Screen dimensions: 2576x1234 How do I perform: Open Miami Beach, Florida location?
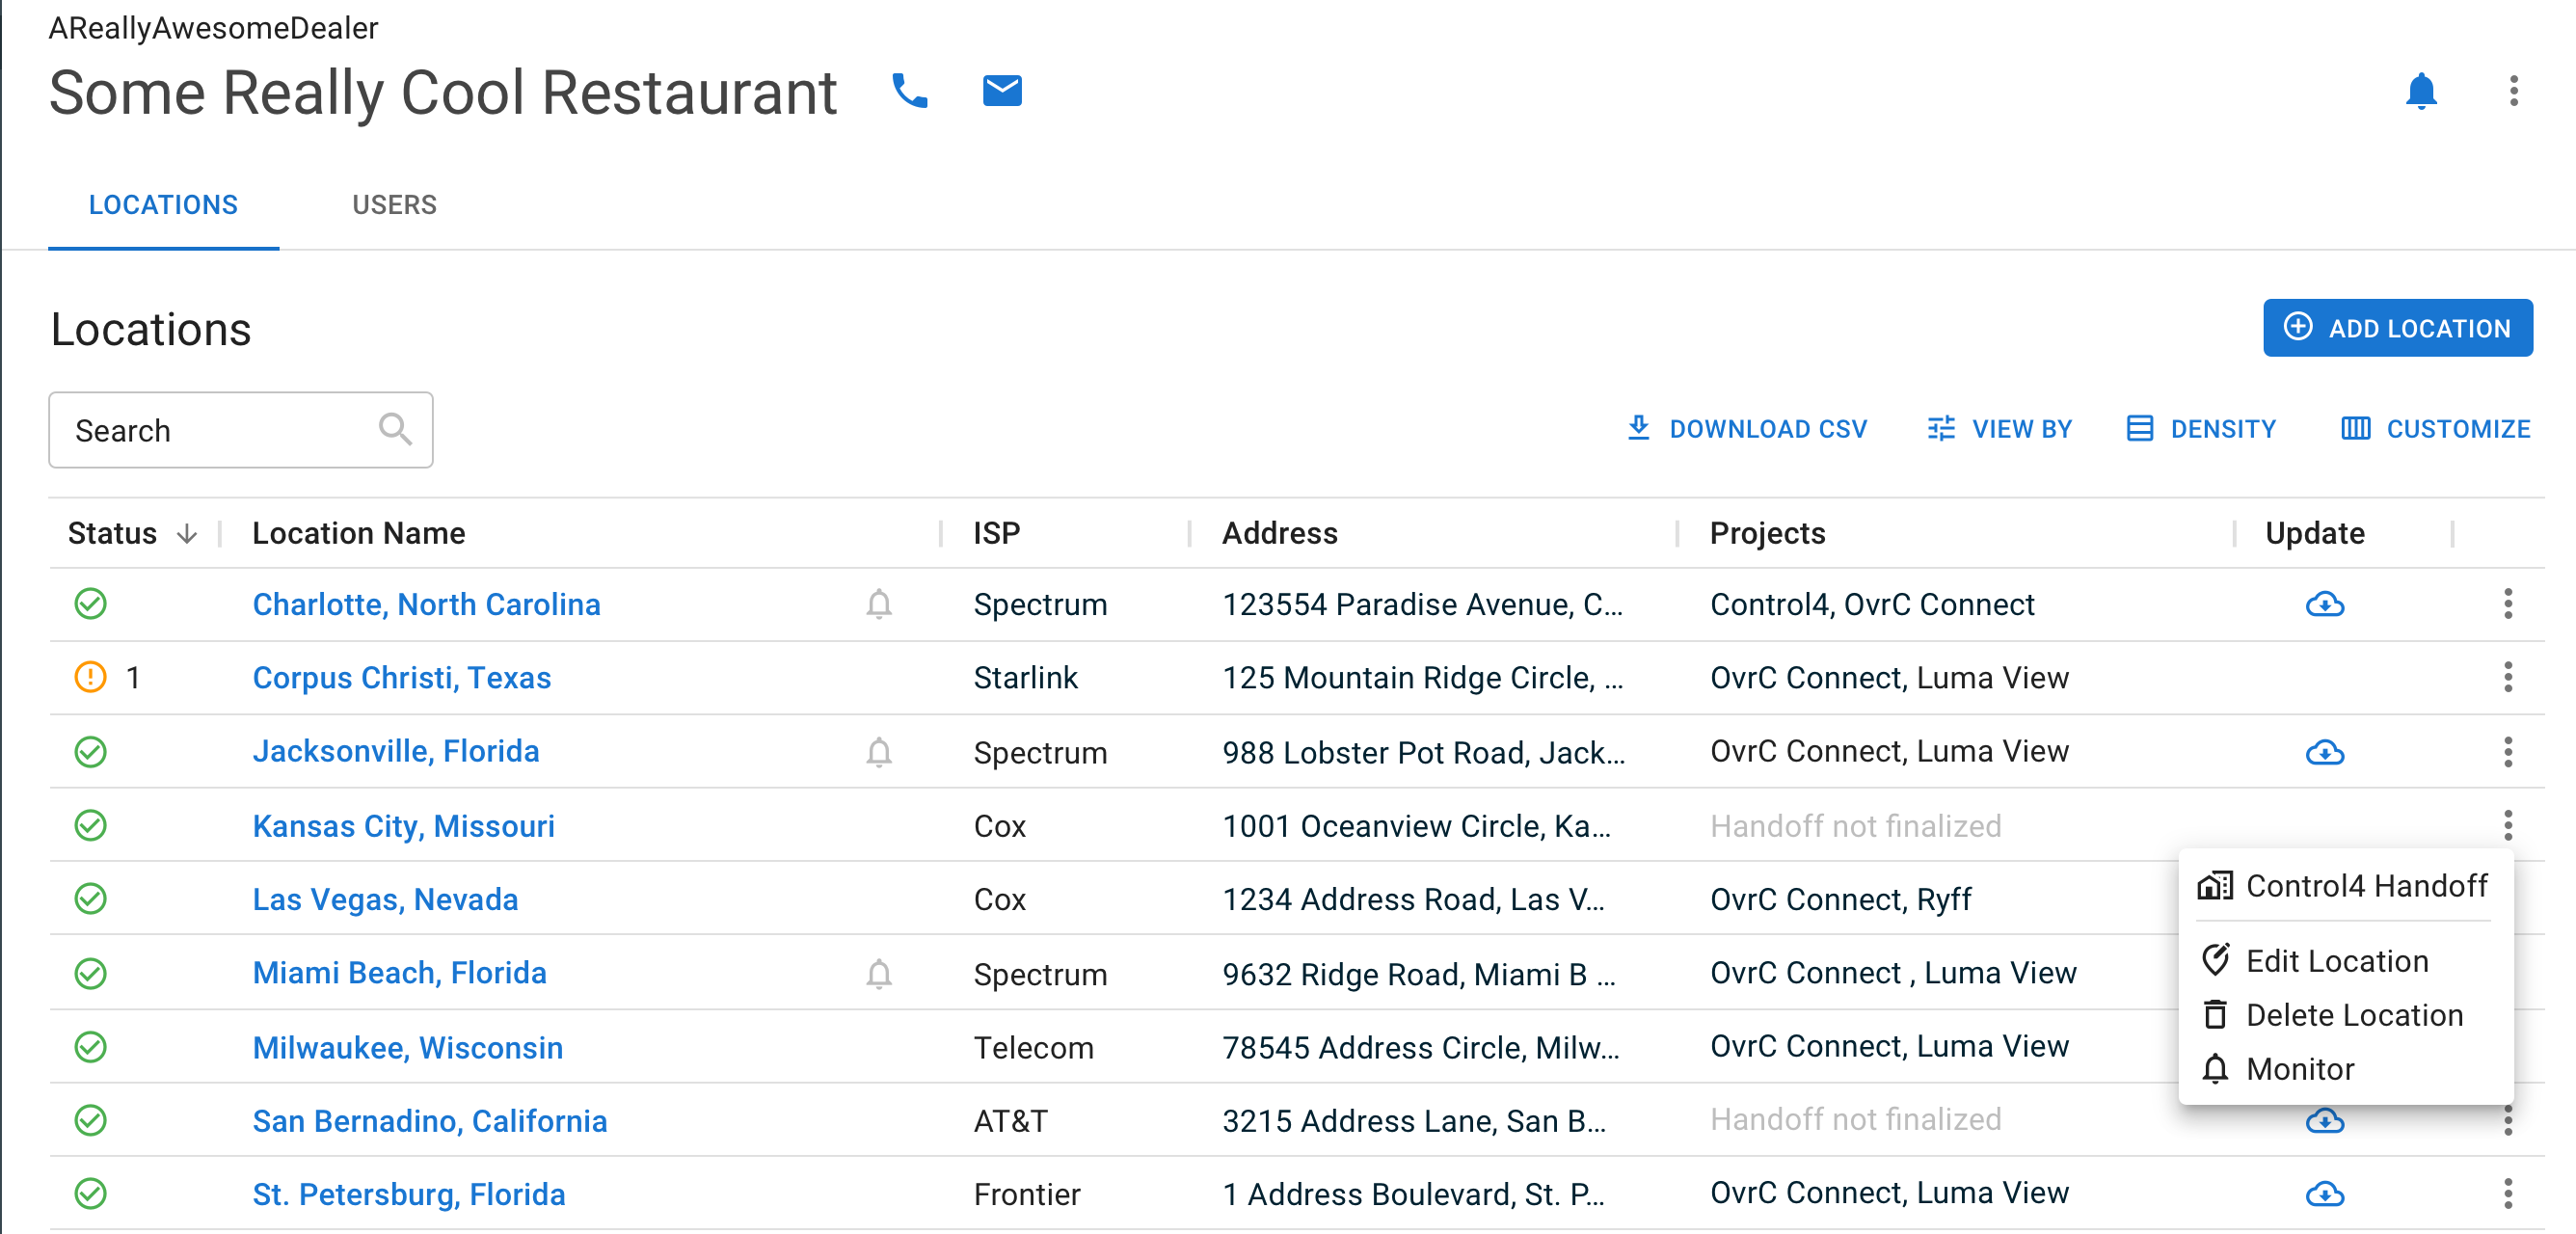click(399, 973)
